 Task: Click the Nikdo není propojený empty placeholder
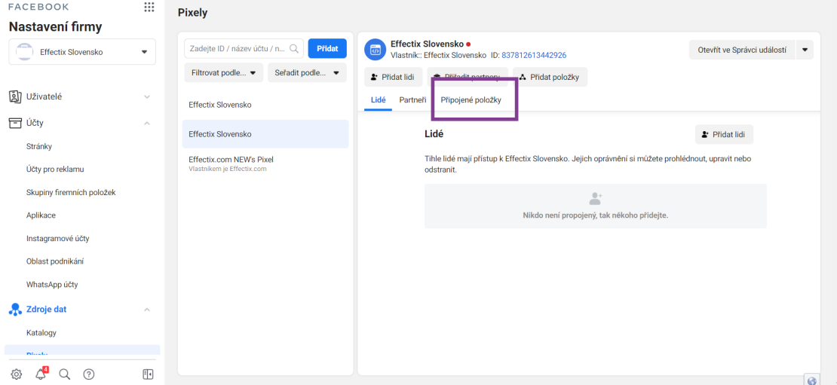(x=595, y=206)
